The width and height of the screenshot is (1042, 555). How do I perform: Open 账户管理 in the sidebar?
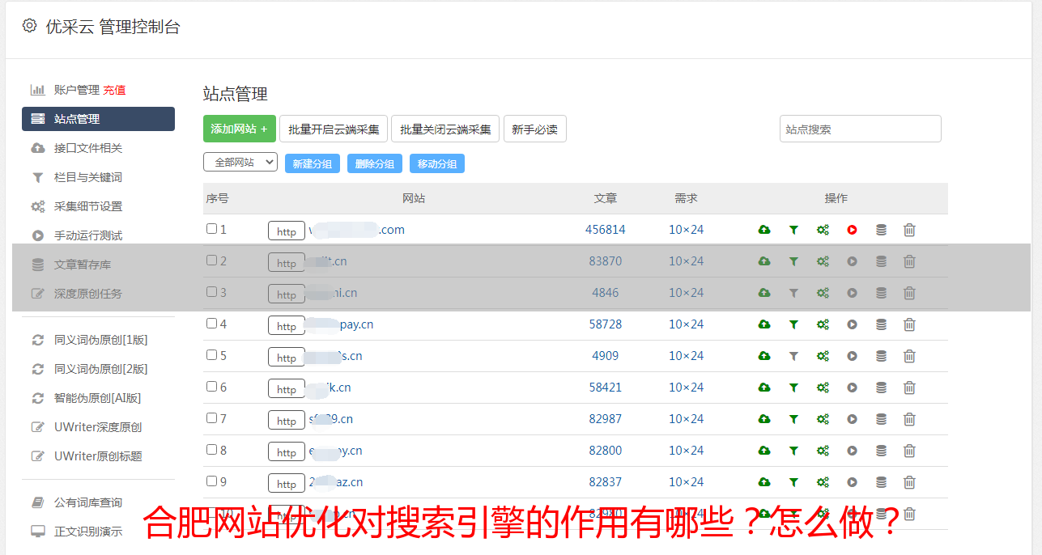[77, 90]
